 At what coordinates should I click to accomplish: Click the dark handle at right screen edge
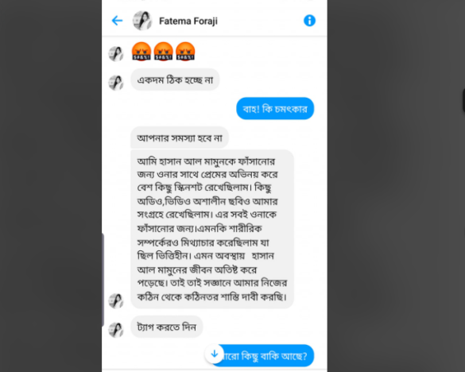pyautogui.click(x=463, y=100)
